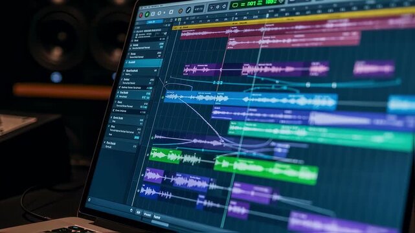Select the bright green clip in the lower lanes
The image size is (415, 233).
click(x=265, y=170)
